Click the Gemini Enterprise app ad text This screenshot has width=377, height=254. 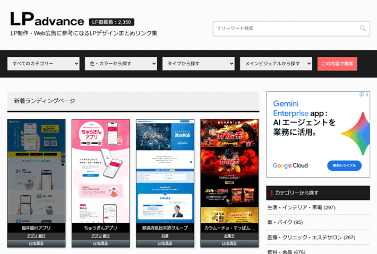304,118
